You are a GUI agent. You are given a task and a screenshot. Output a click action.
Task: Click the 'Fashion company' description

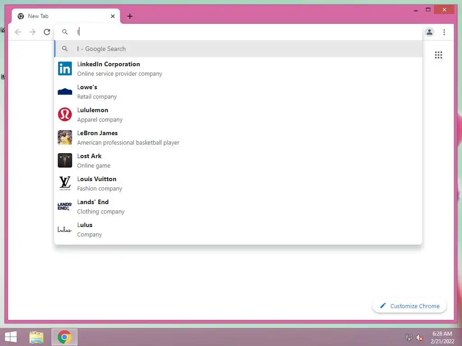100,189
